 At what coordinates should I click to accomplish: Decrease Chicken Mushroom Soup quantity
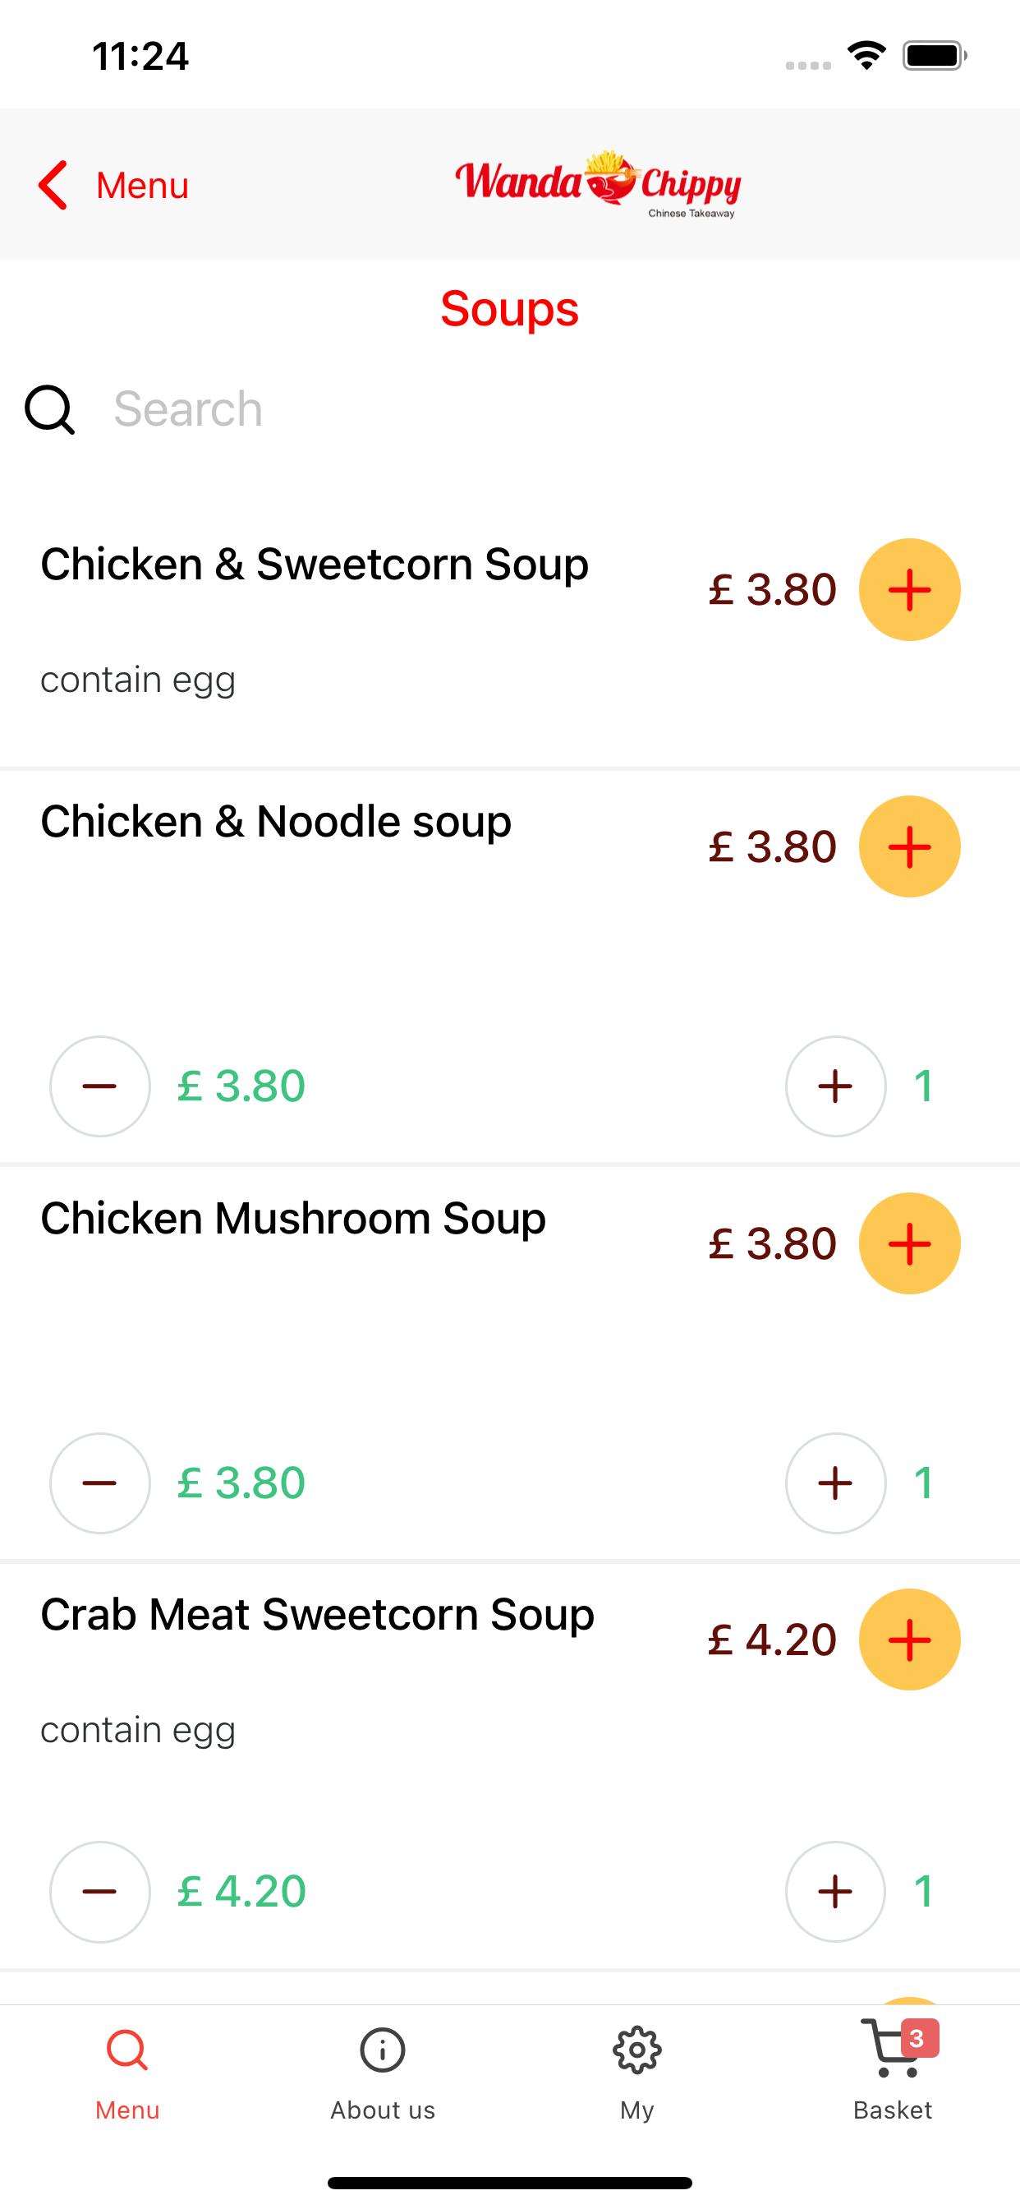pyautogui.click(x=99, y=1483)
